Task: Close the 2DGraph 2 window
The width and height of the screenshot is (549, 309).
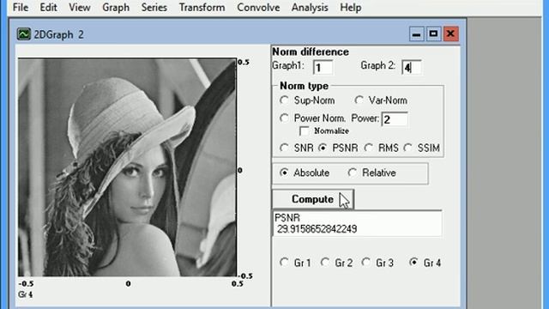Action: (x=450, y=34)
